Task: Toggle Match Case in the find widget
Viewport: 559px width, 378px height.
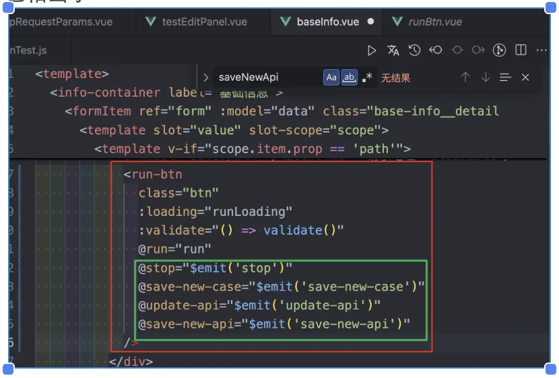Action: (331, 77)
